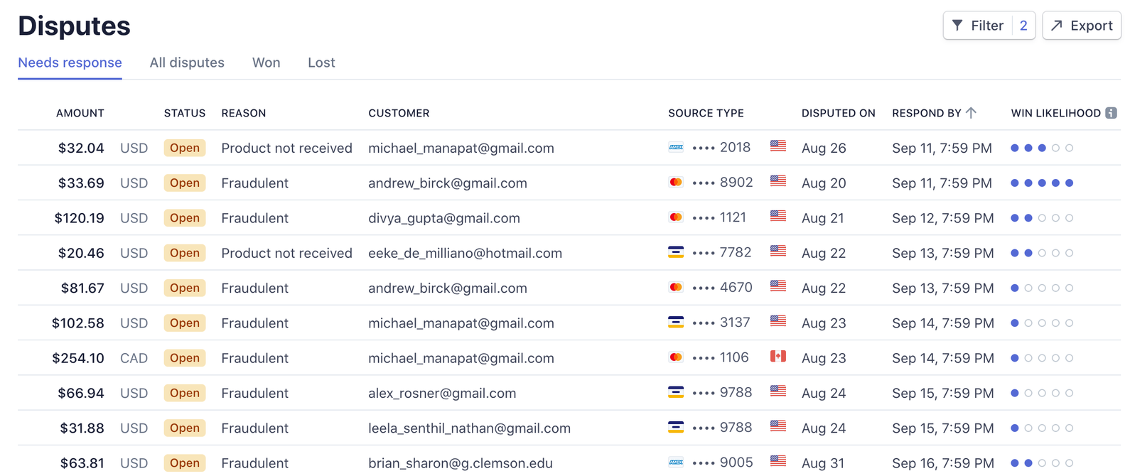This screenshot has width=1130, height=476.
Task: Click the Export button
Action: coord(1082,26)
